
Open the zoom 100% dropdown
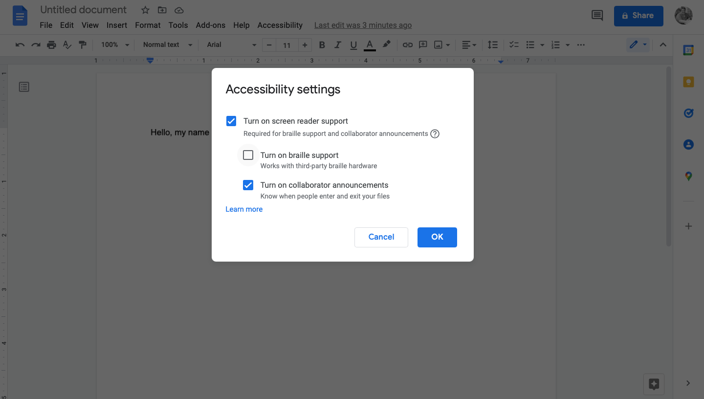115,45
